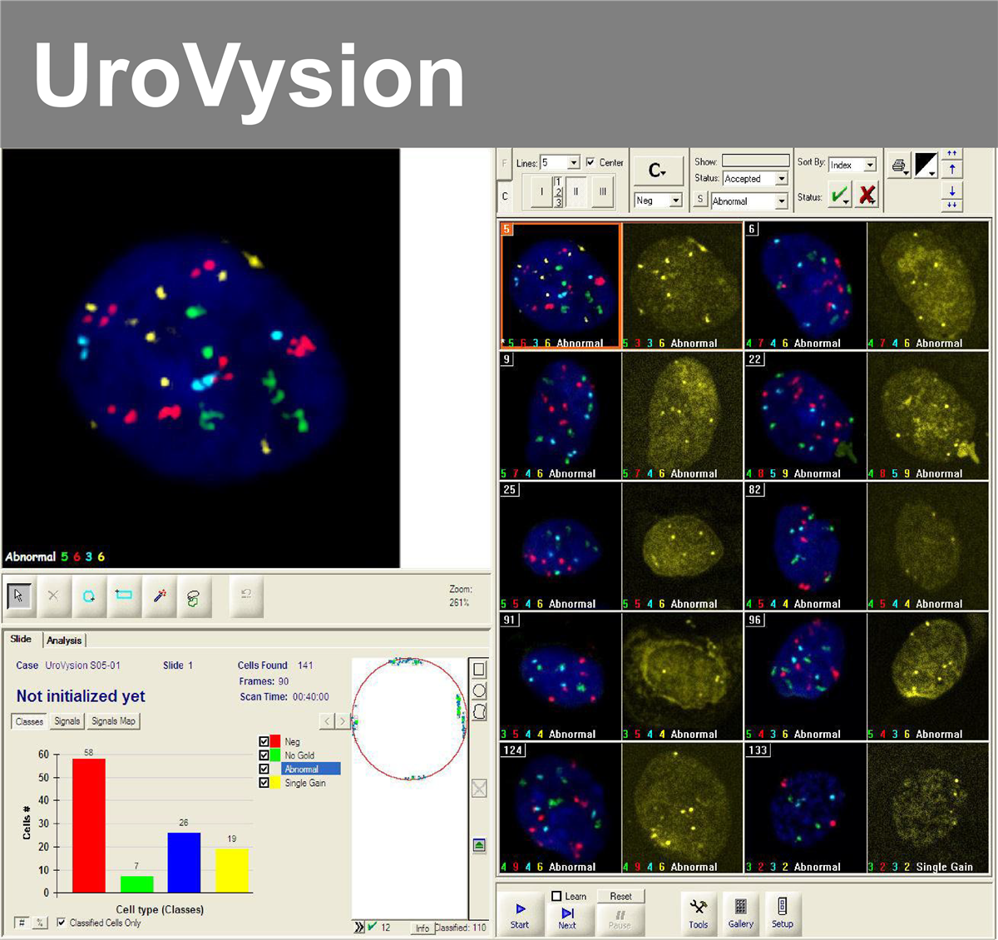Image resolution: width=998 pixels, height=940 pixels.
Task: Open the Sort By Index dropdown
Action: coord(870,165)
